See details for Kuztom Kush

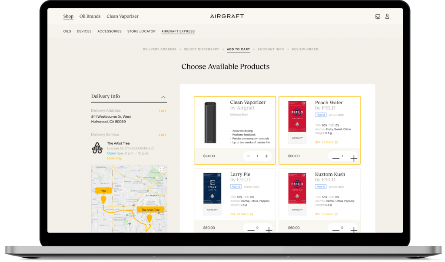click(326, 214)
